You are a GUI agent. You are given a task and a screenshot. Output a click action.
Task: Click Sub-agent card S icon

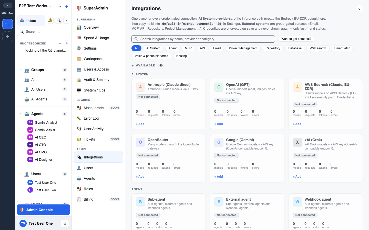[x=140, y=202]
